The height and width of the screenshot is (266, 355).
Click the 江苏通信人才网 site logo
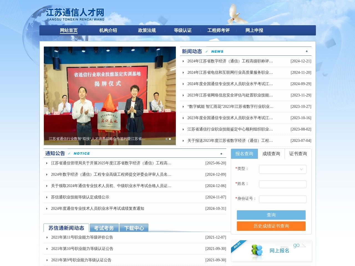(x=75, y=14)
